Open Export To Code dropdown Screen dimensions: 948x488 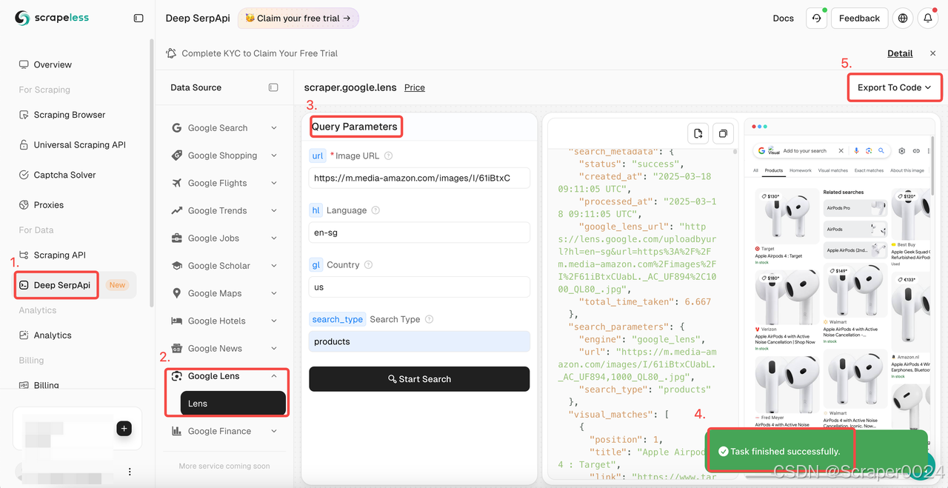pos(894,87)
